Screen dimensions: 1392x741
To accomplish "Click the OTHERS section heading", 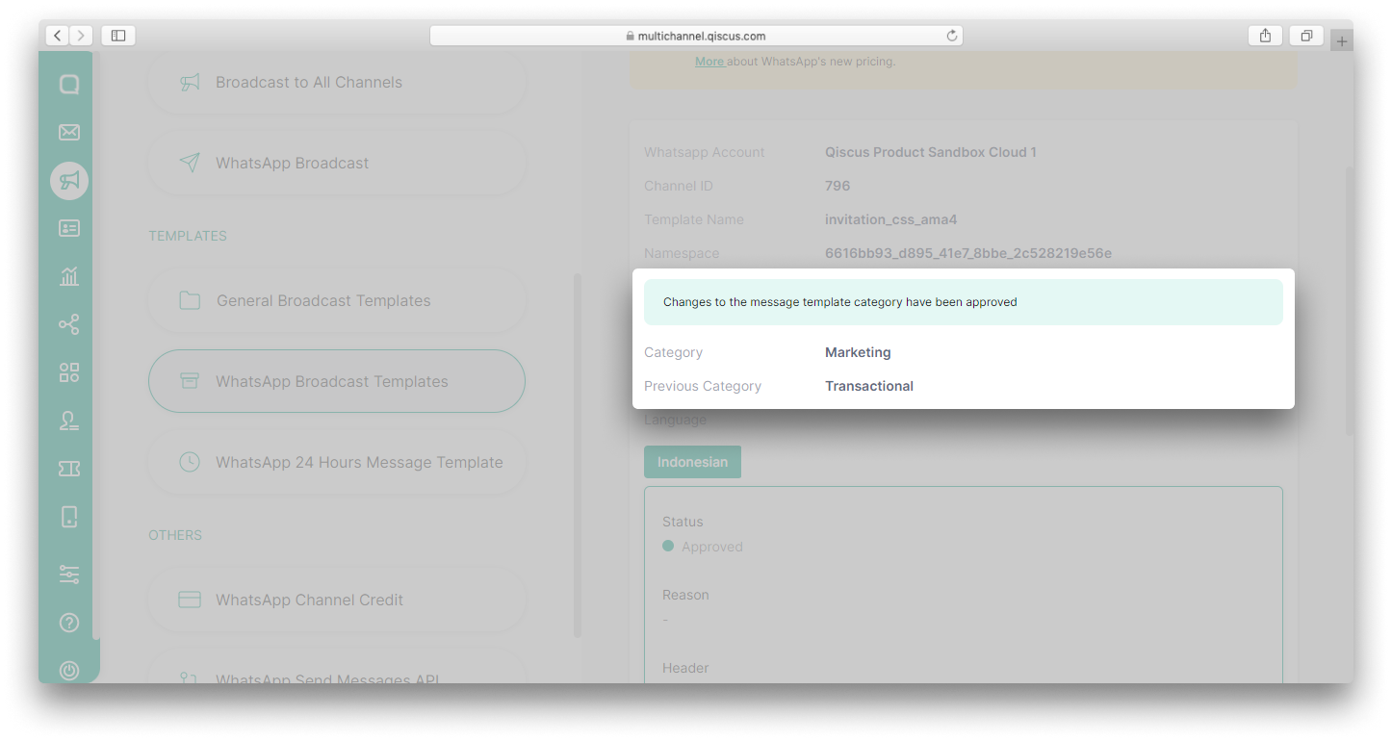I will click(175, 535).
